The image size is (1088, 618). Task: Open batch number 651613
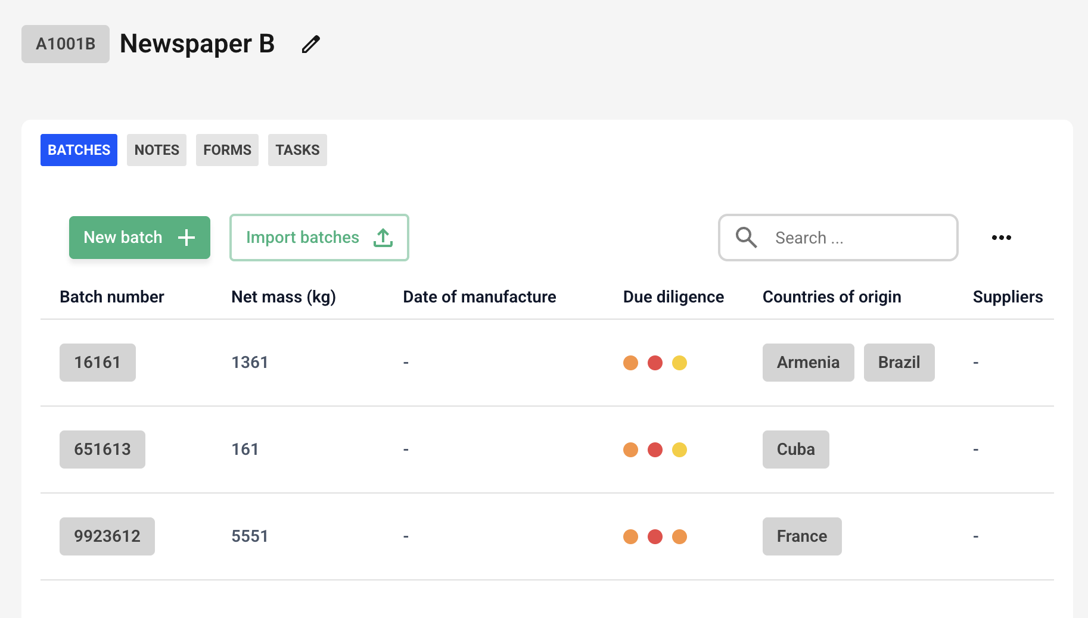point(102,450)
